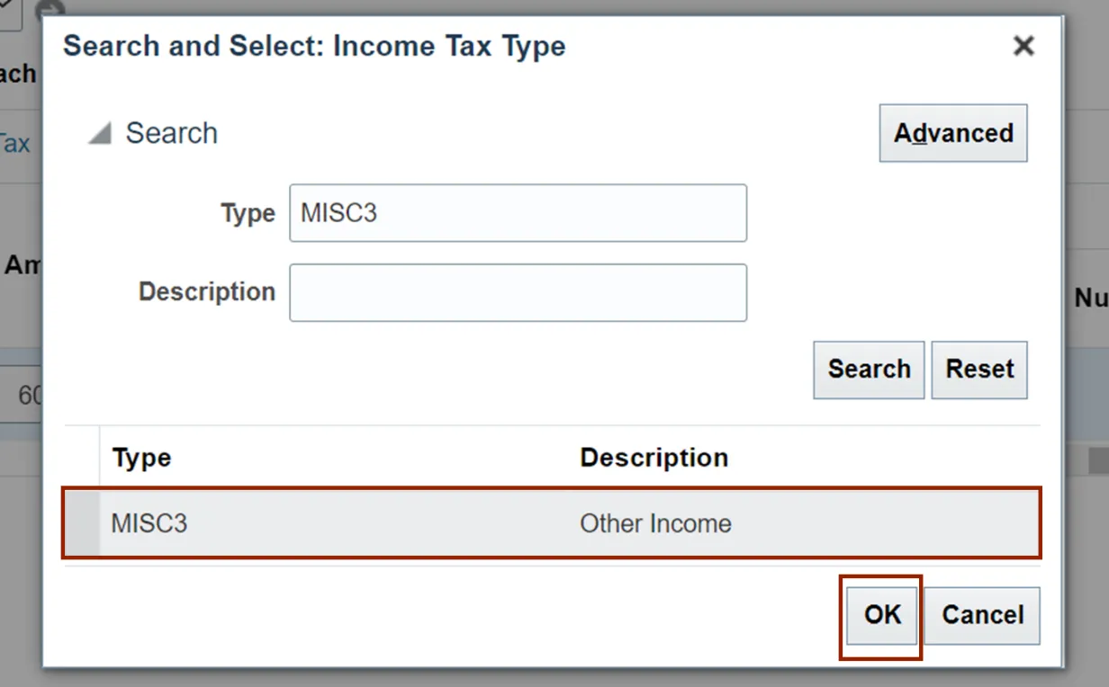Click into the Description input field
This screenshot has height=687, width=1109.
(518, 292)
